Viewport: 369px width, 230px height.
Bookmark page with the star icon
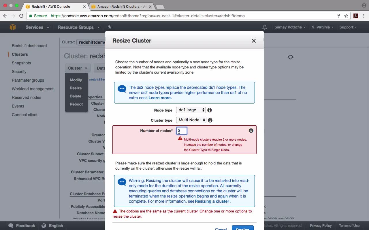click(x=346, y=16)
